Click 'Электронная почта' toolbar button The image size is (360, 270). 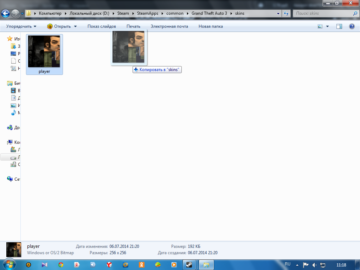point(169,26)
